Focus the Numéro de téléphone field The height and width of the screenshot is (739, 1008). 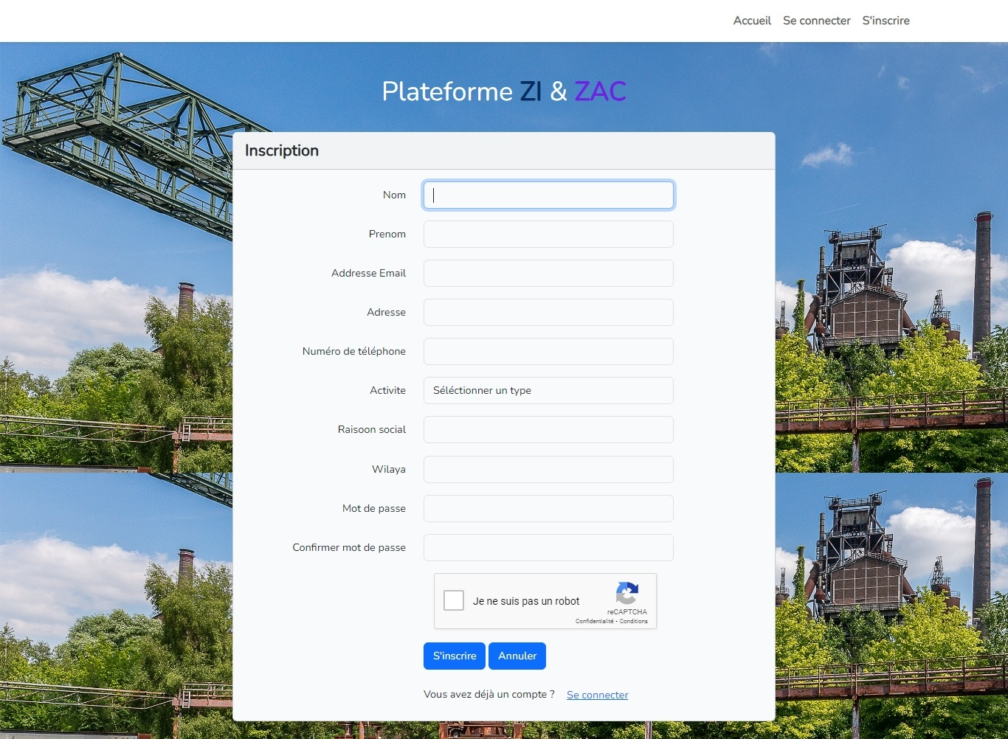pos(548,351)
